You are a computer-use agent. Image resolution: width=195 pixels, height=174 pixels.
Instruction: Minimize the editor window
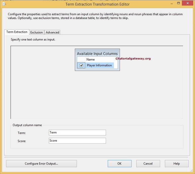pos(172,3)
